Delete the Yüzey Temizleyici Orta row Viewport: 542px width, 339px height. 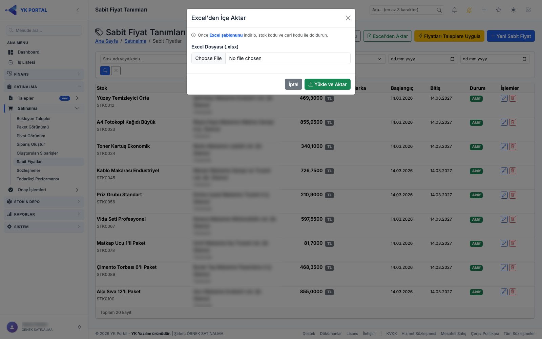(513, 98)
